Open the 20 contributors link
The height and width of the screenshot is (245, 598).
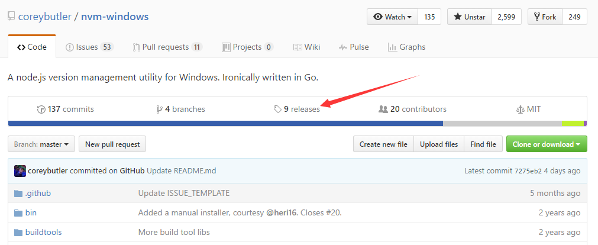(413, 109)
